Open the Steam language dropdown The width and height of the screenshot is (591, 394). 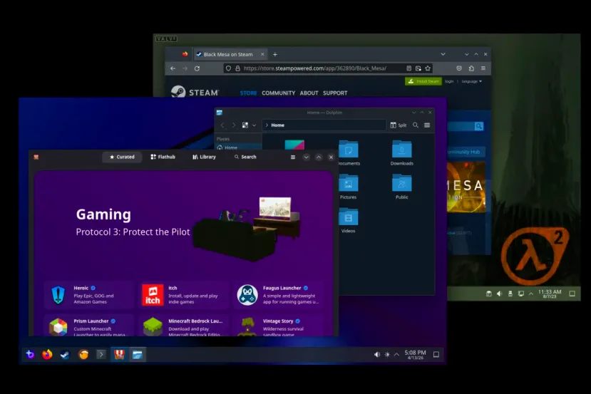coord(471,81)
